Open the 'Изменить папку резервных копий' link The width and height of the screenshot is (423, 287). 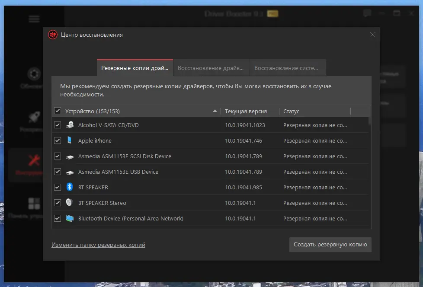pyautogui.click(x=98, y=245)
